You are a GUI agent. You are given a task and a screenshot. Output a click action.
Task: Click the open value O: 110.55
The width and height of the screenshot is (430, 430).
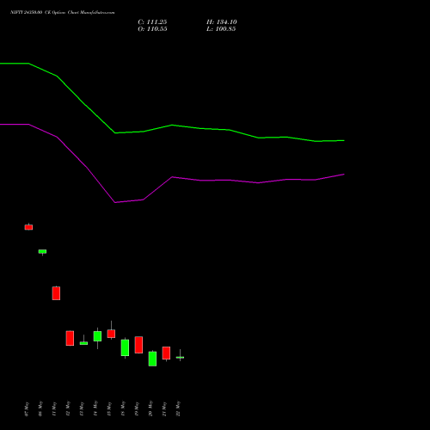(152, 29)
